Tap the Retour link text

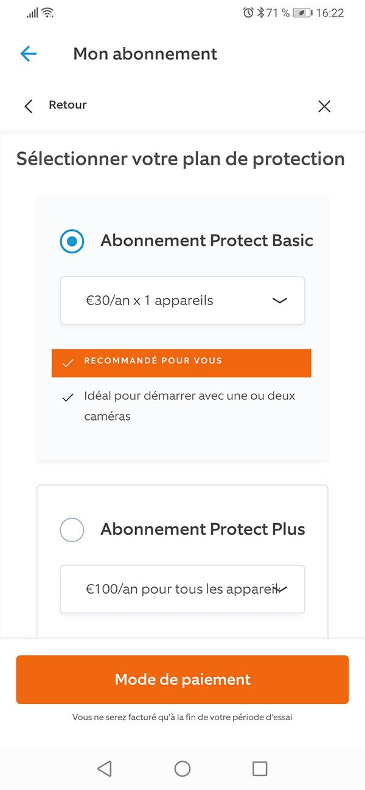click(68, 105)
